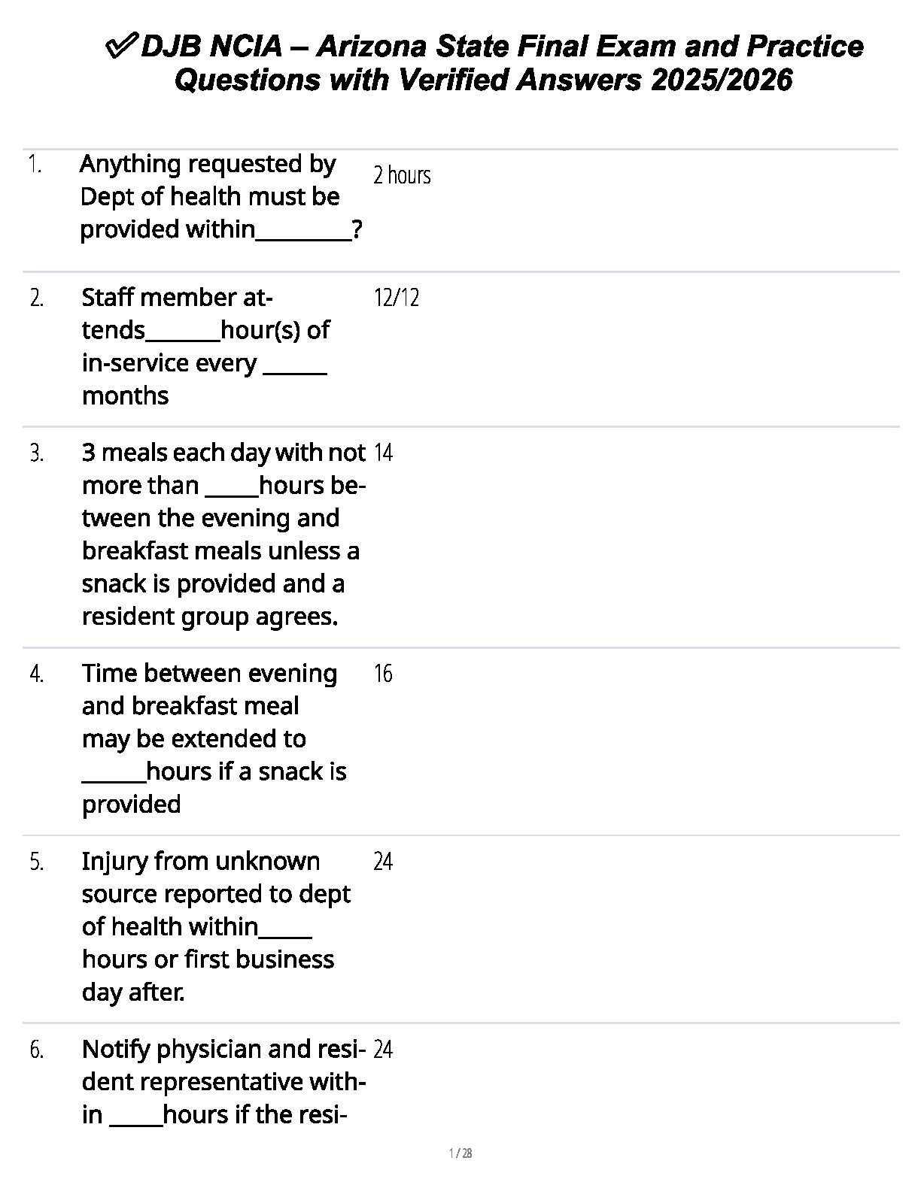Viewport: 921px width, 1191px height.
Task: Click the "1 / 28" page indicator
Action: point(460,1153)
